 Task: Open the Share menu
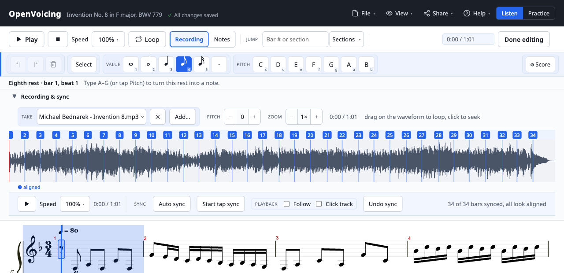[438, 13]
